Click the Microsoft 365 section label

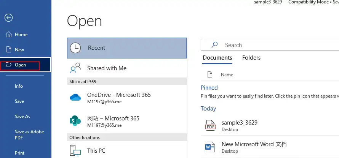83,82
